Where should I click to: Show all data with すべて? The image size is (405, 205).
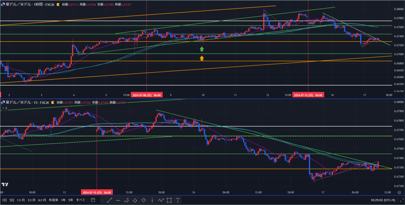pos(81,200)
